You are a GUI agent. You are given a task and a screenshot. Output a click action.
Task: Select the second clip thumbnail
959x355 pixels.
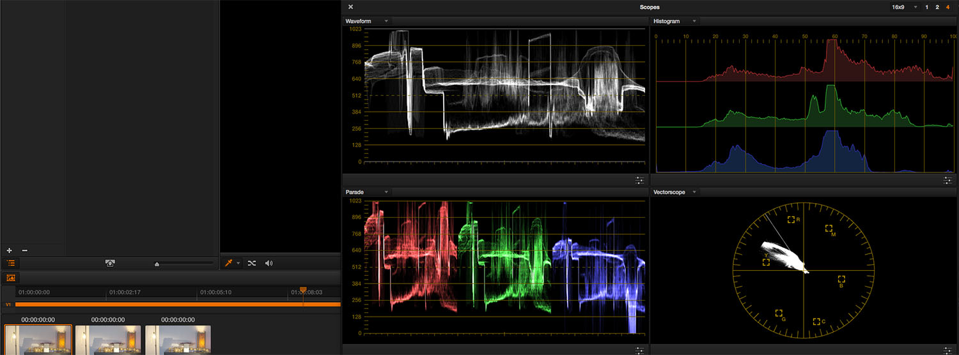pos(108,339)
